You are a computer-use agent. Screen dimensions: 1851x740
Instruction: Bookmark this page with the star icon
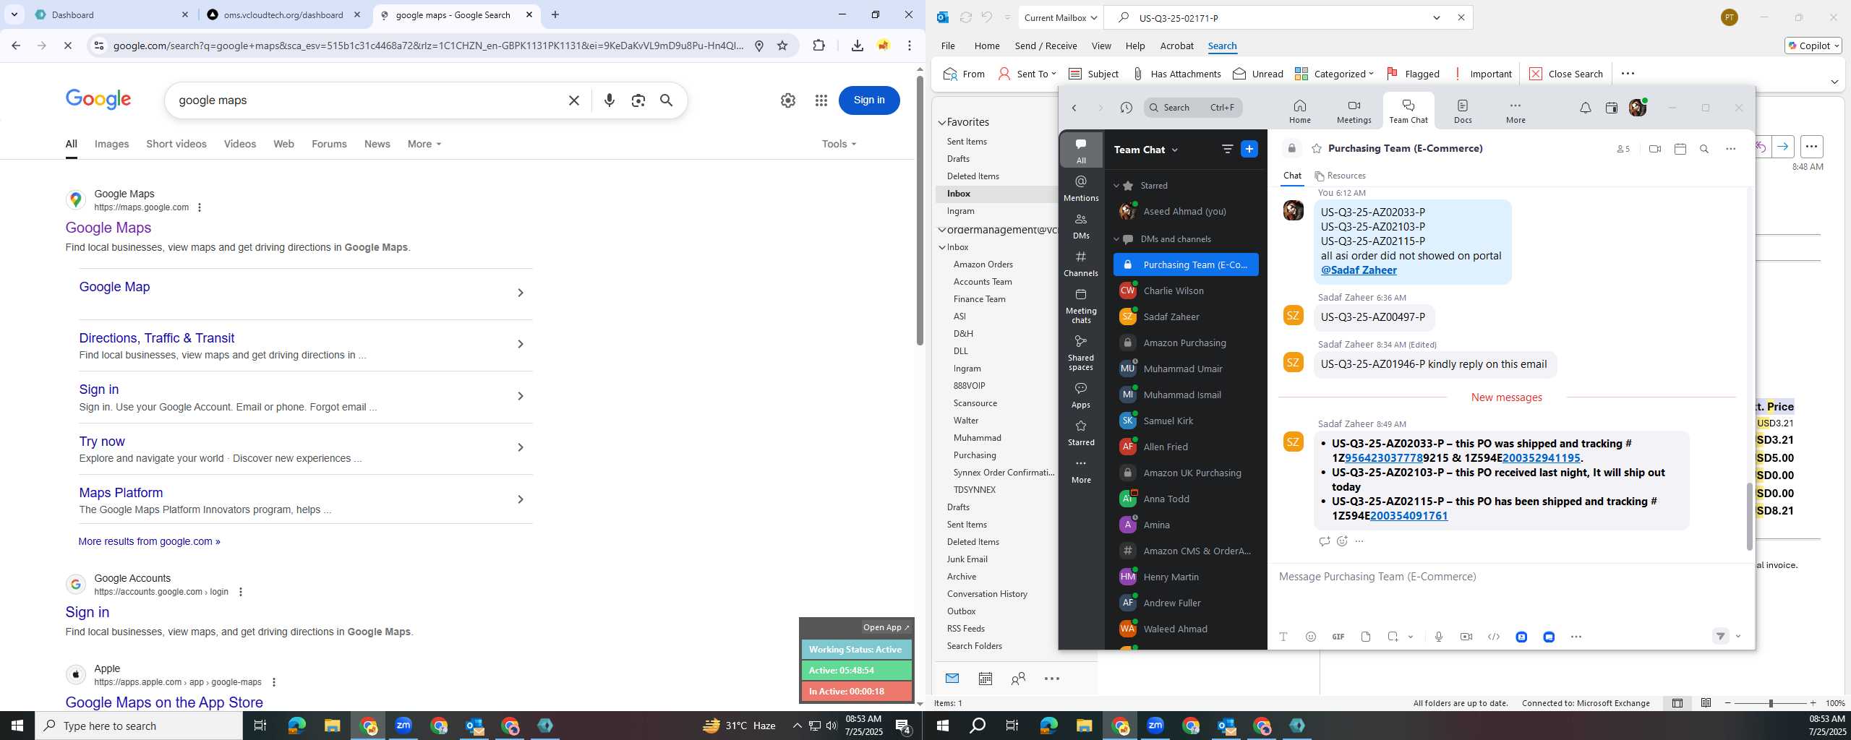(x=782, y=46)
